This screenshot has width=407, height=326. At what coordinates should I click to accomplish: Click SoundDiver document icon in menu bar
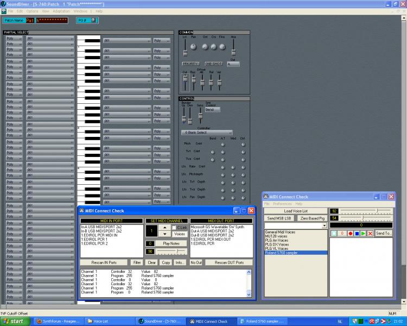tap(4, 11)
